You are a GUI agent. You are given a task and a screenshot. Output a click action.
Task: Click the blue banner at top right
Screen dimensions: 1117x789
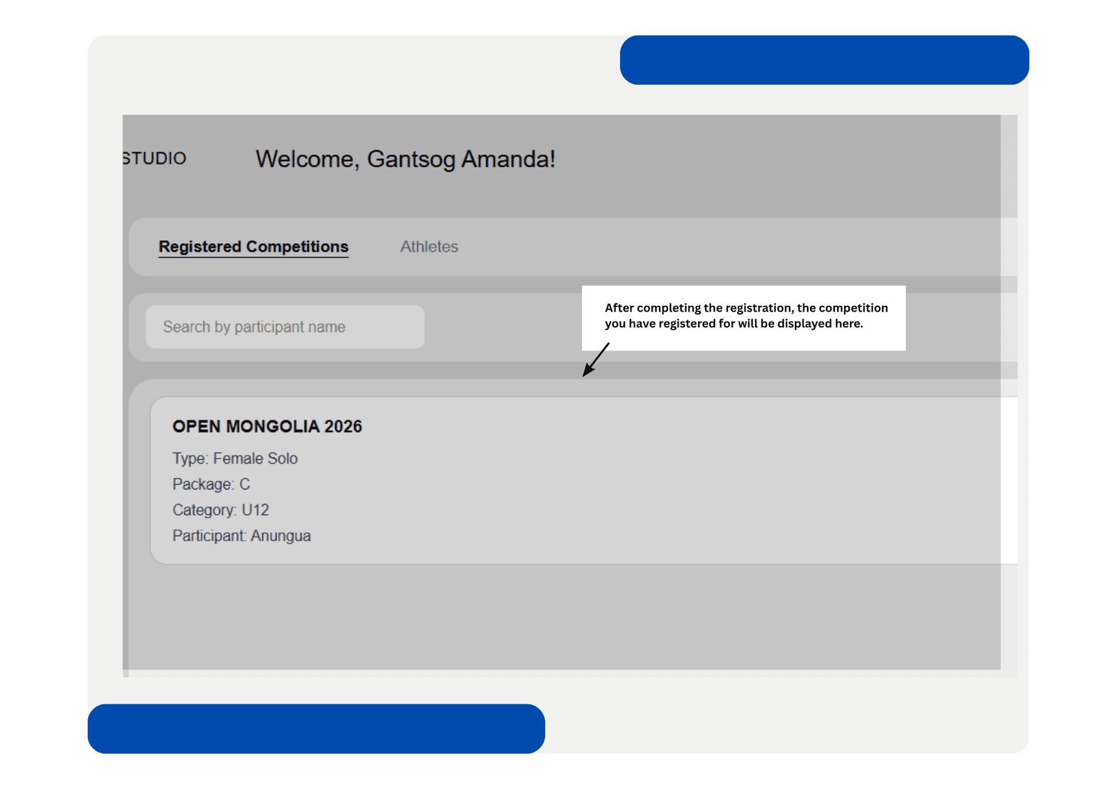click(824, 60)
